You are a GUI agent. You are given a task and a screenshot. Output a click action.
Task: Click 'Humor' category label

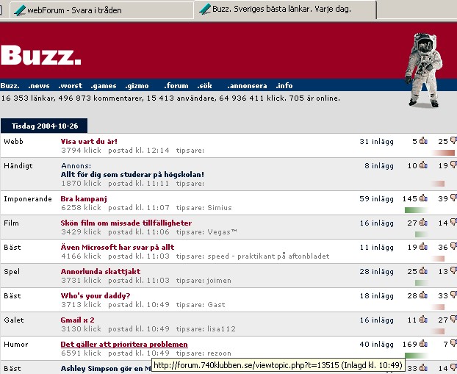pyautogui.click(x=15, y=345)
